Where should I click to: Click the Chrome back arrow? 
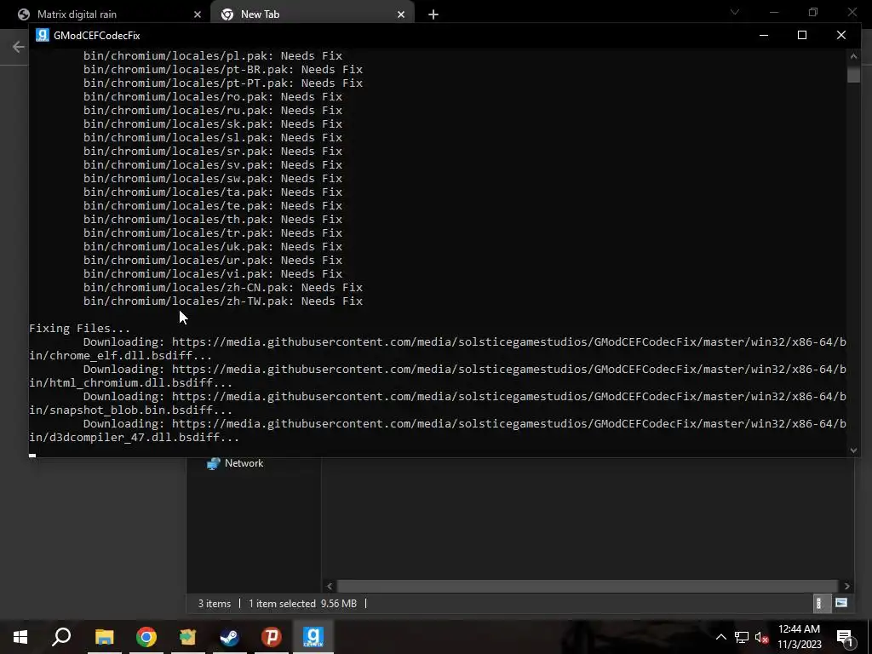[x=19, y=47]
